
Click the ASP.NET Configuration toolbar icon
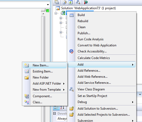click(86, 2)
